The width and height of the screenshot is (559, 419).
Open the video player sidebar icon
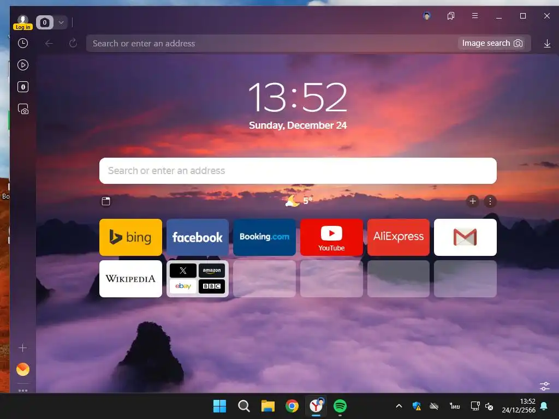(x=23, y=65)
